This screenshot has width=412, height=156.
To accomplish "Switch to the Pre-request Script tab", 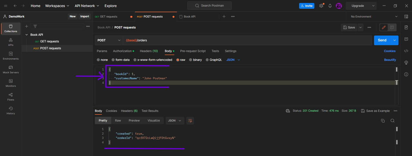I will pos(193,51).
